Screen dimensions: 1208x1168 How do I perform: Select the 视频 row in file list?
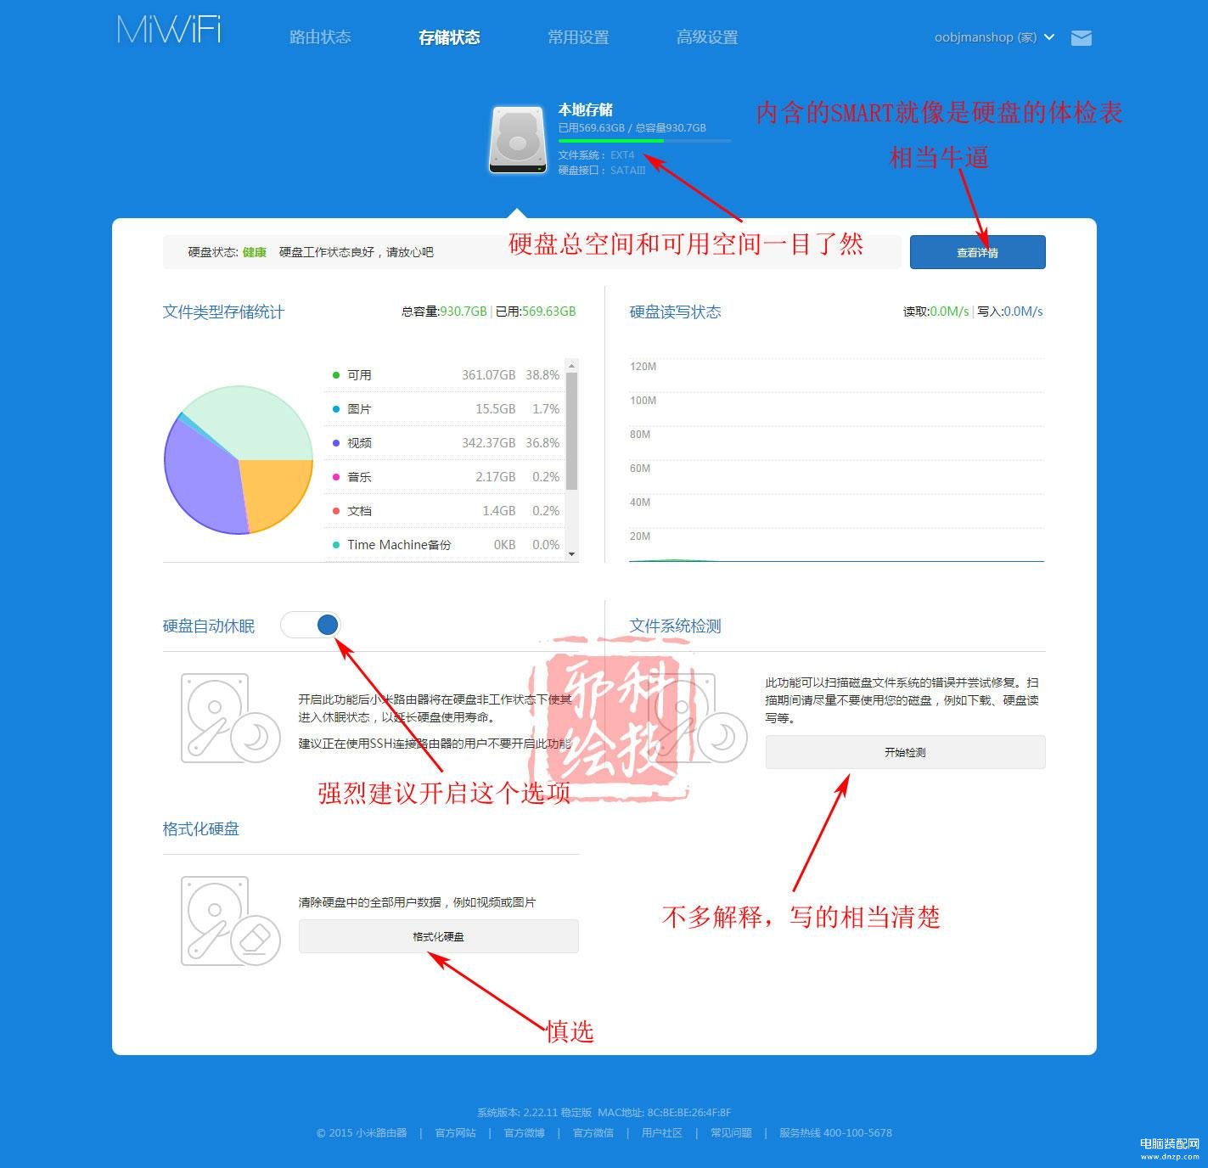pos(444,442)
